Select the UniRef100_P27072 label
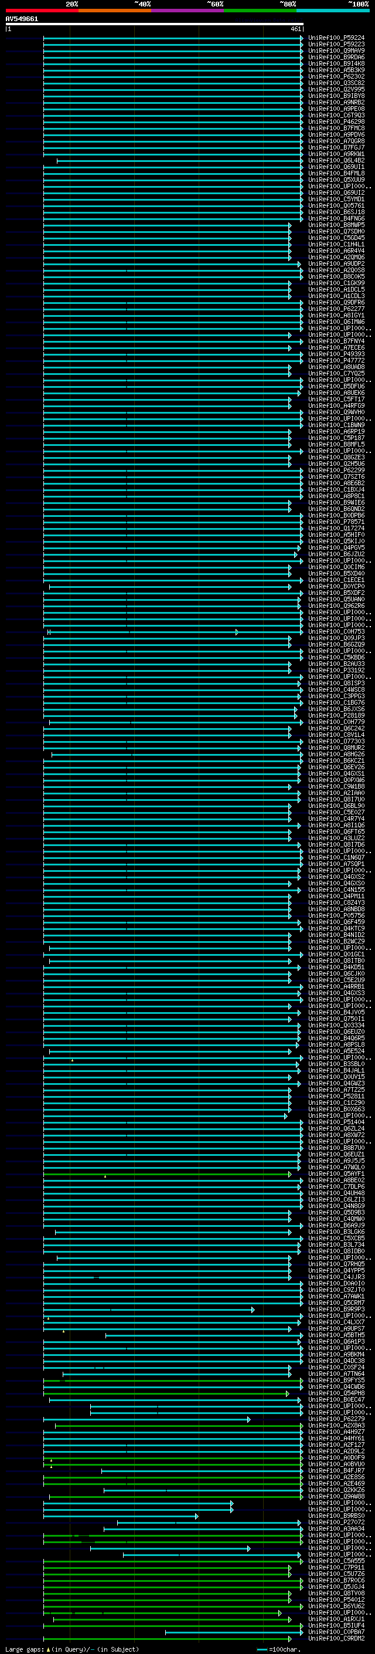375x1654 pixels. click(336, 1523)
